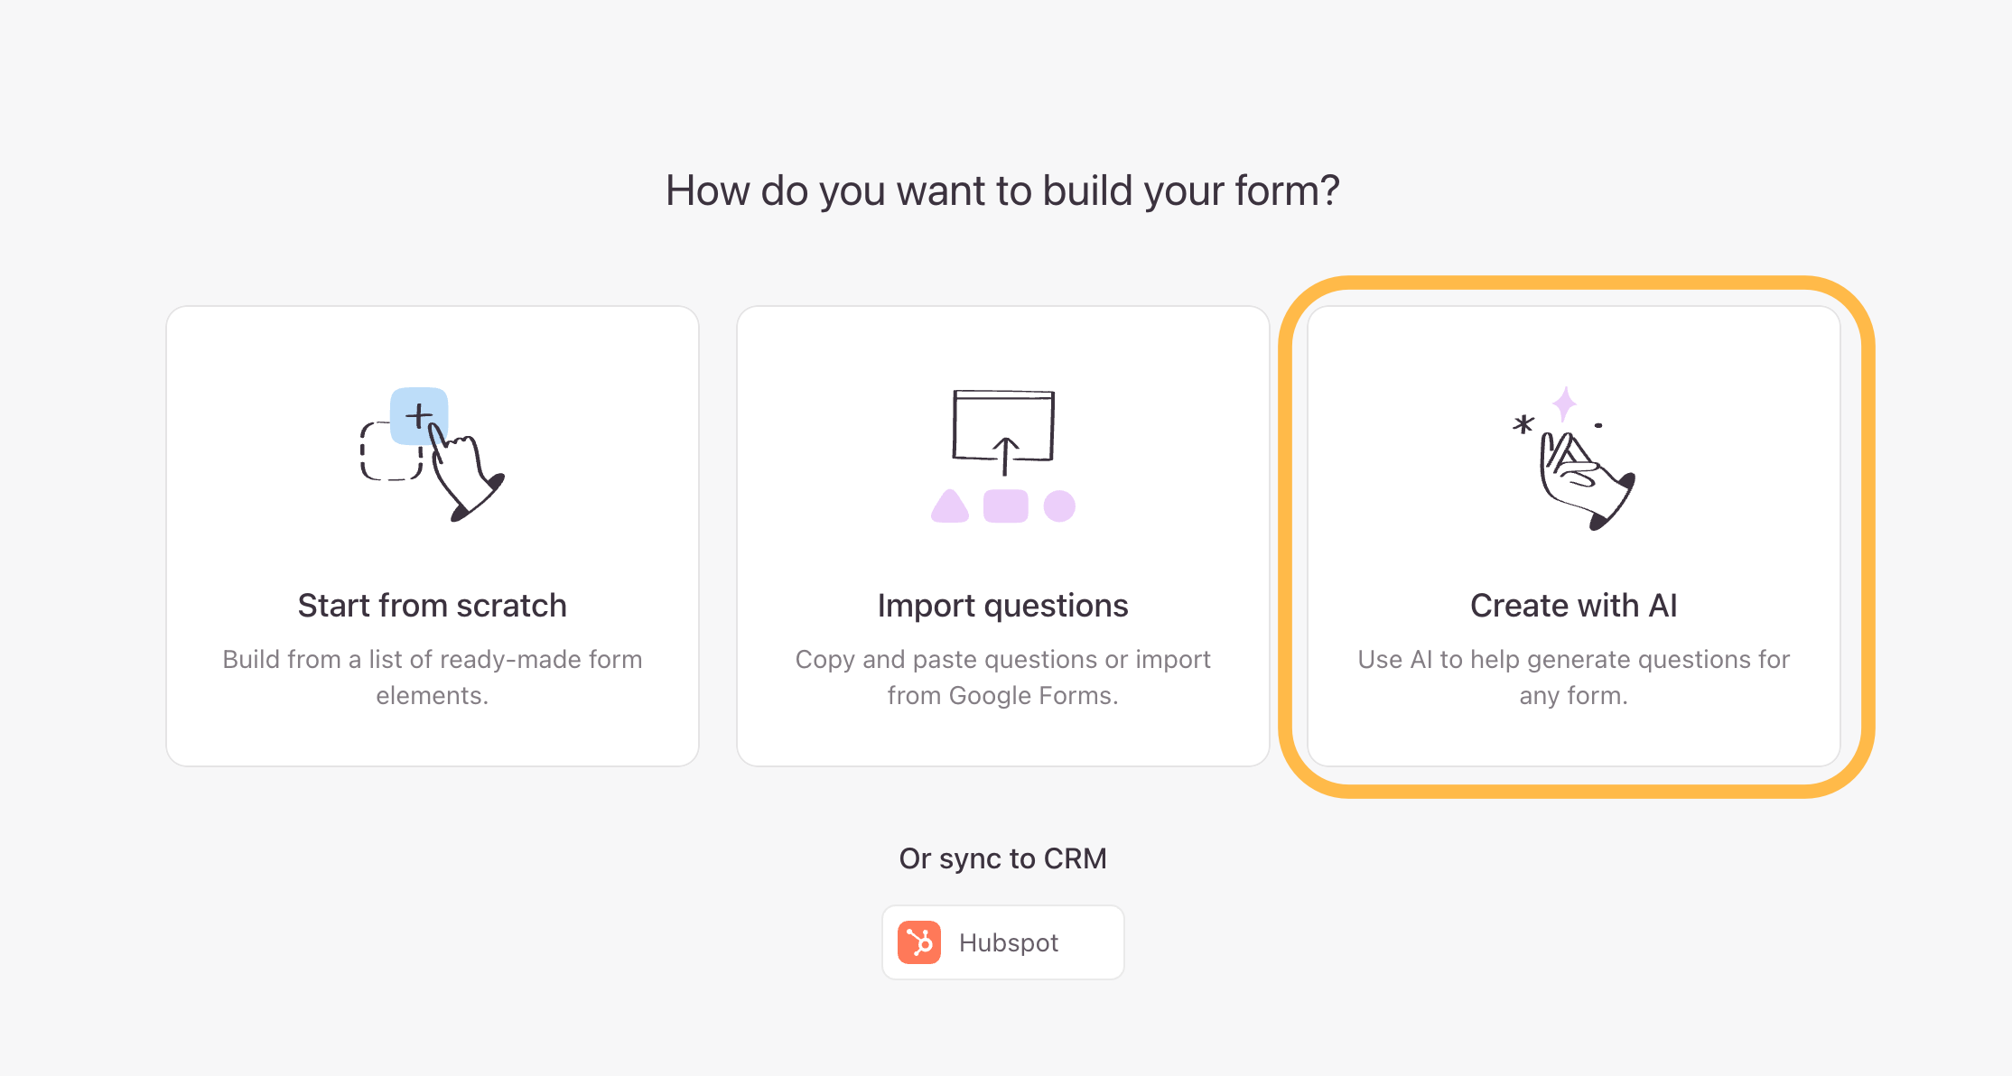Click 'Copy and paste questions' description text
This screenshot has height=1076, width=2012.
tap(1003, 677)
